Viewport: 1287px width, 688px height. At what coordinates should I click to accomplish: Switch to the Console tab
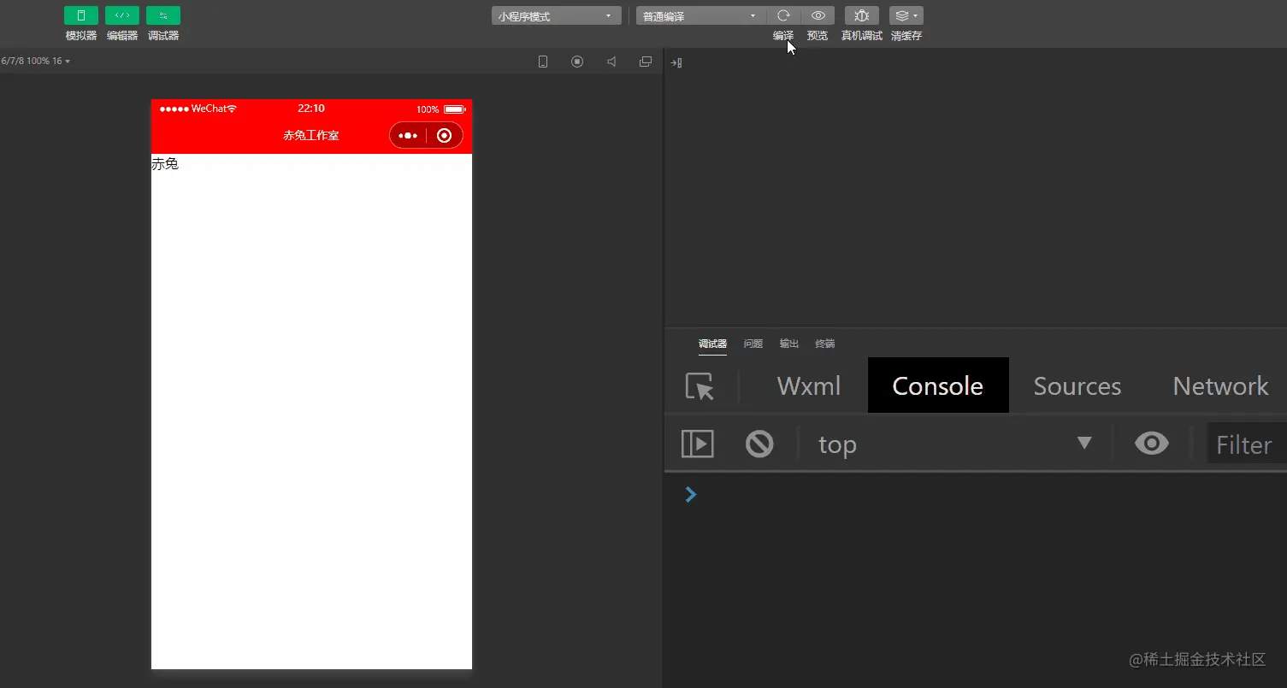pos(938,385)
